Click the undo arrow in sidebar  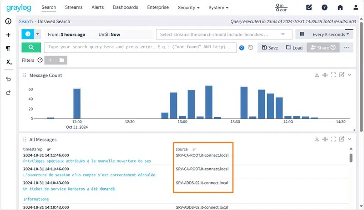click(x=8, y=79)
